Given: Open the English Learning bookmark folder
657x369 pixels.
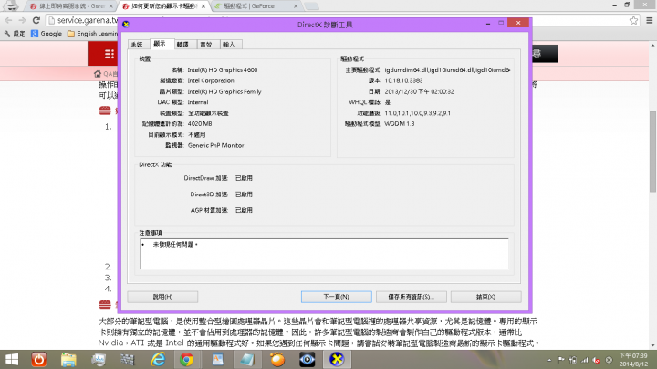Looking at the screenshot, I should coord(92,33).
